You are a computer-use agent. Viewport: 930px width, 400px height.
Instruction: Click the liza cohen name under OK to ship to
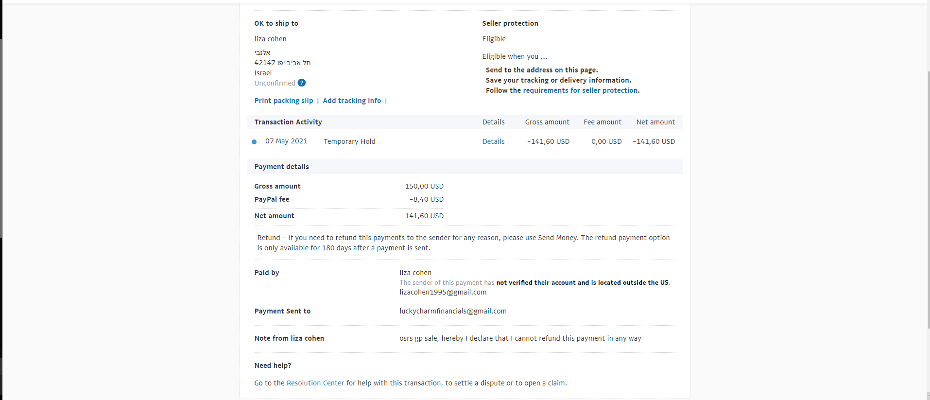[x=270, y=39]
